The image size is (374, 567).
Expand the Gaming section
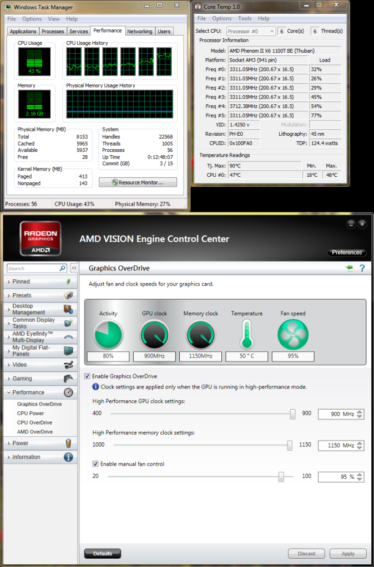click(9, 379)
